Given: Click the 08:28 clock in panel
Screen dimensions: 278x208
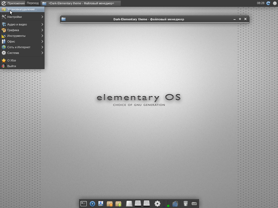Looking at the screenshot, I should click(x=261, y=3).
